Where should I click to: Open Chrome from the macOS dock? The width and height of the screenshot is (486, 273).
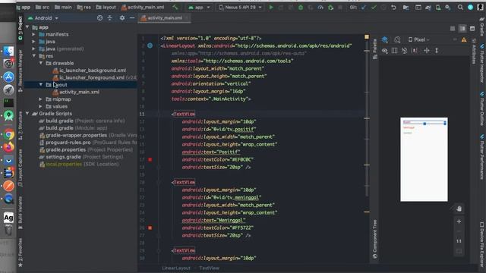pyautogui.click(x=8, y=135)
